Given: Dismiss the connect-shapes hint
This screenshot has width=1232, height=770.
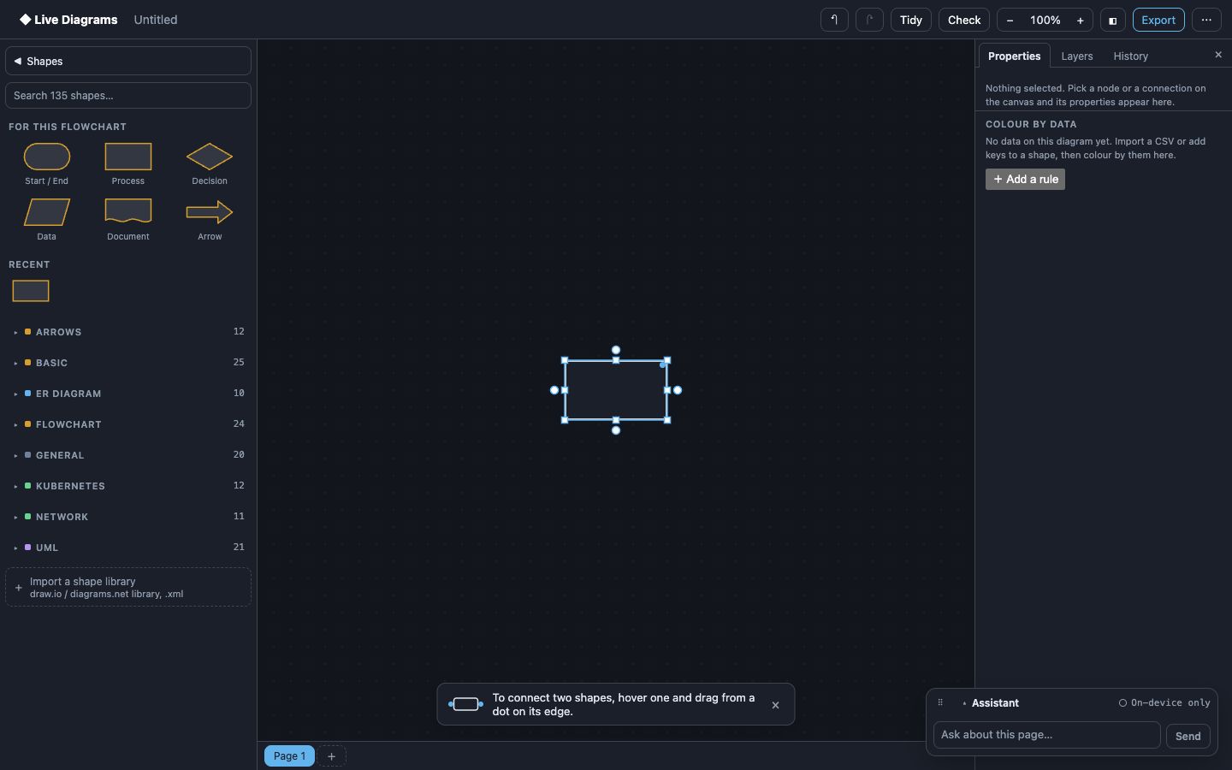Looking at the screenshot, I should click(775, 705).
